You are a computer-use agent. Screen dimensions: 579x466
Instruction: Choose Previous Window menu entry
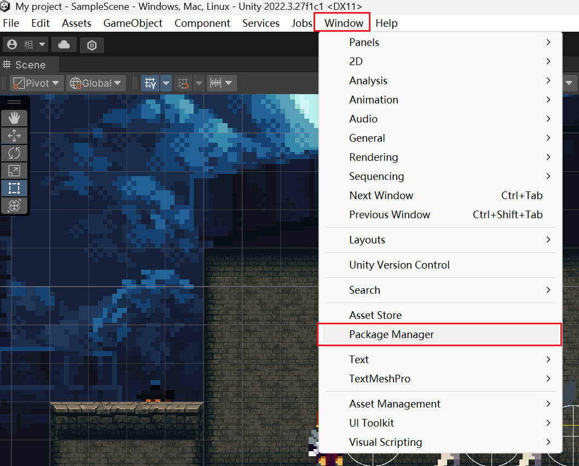click(440, 215)
